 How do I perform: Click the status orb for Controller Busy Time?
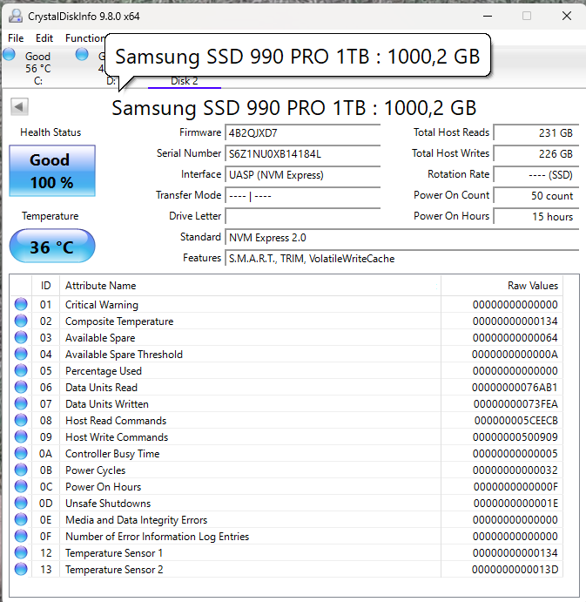(21, 453)
